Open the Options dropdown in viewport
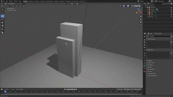This screenshot has width=173, height=97. pos(139,4)
